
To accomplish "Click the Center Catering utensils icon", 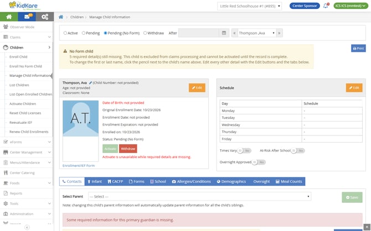I will 6,172.
